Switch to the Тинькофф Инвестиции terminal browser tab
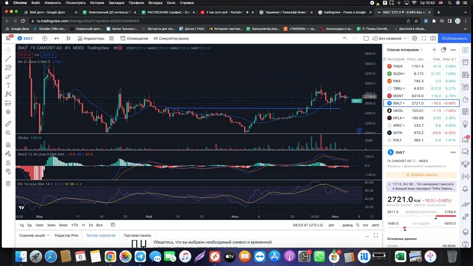Image resolution: width=473 pixels, height=266 pixels. pos(285,12)
